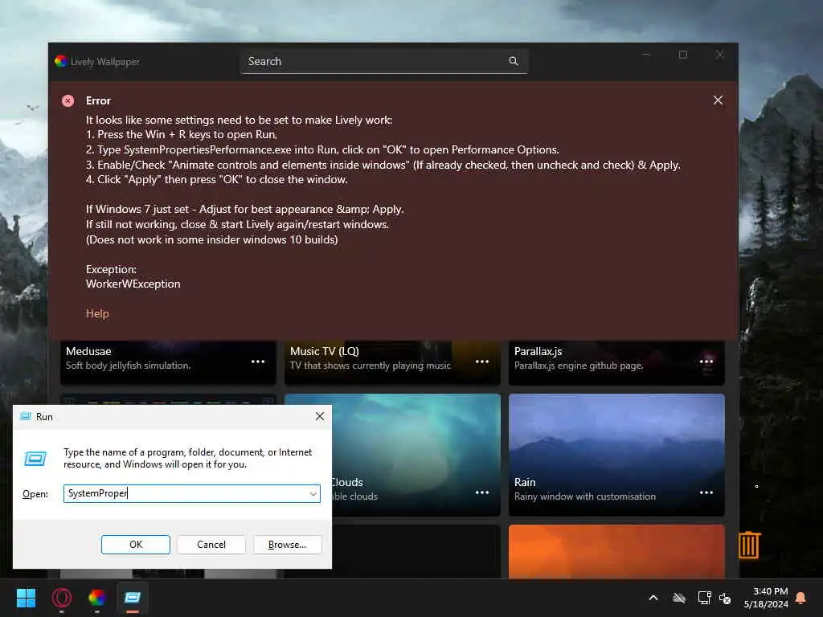This screenshot has height=617, width=823.
Task: Close the Run dialog
Action: click(320, 416)
